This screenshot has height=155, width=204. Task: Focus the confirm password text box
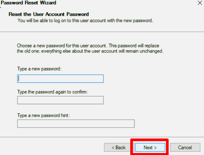coord(60,100)
